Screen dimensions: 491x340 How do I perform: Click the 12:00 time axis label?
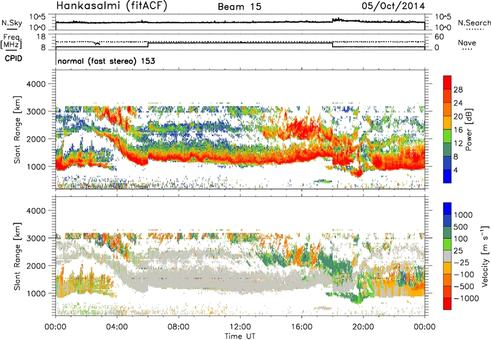240,327
